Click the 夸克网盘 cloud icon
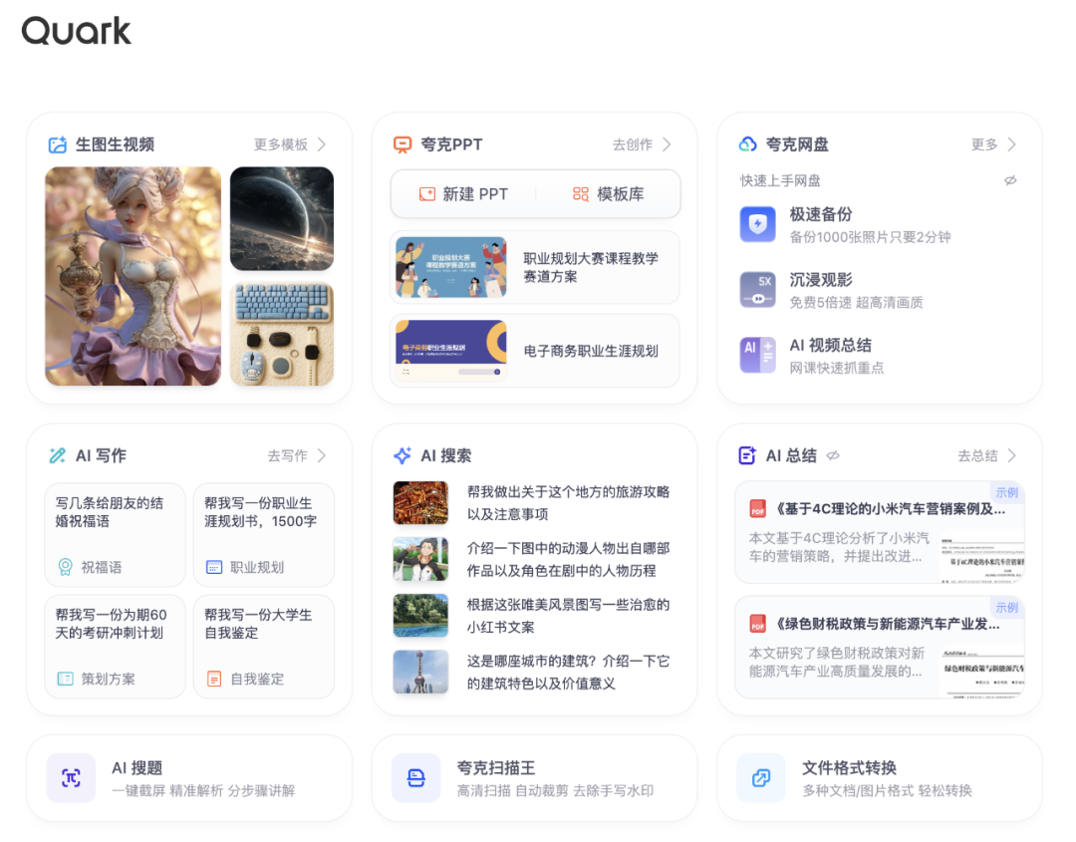 click(x=747, y=144)
